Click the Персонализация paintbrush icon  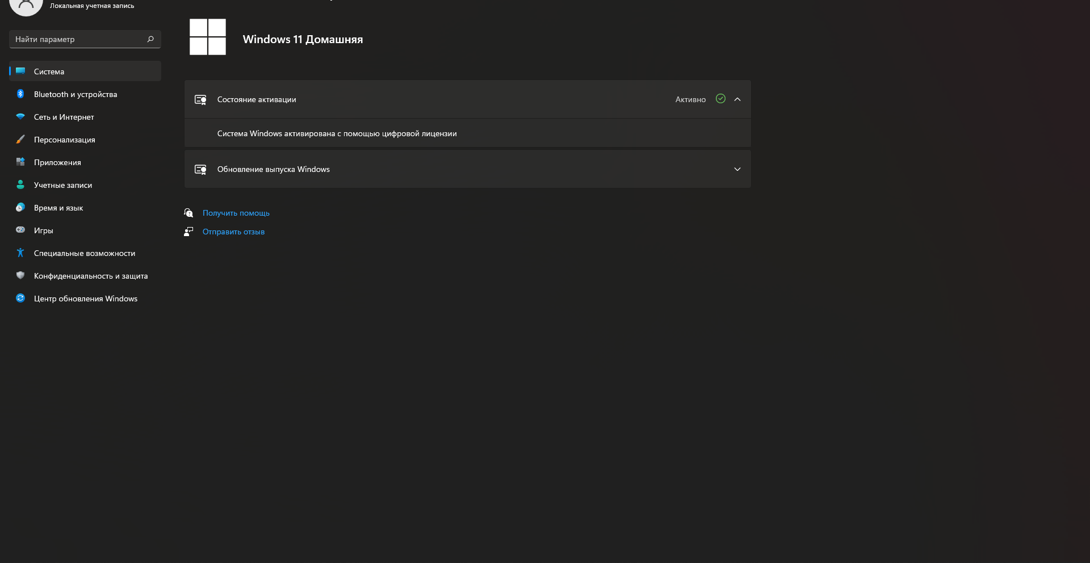click(x=20, y=139)
